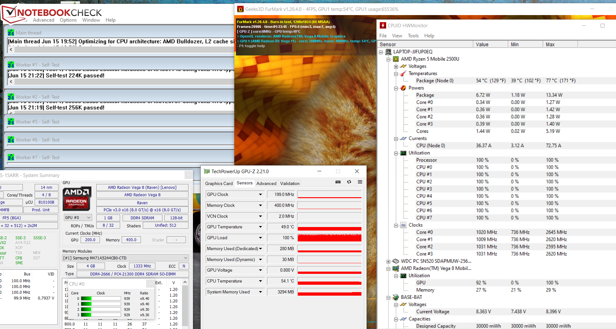Screen dimensions: 616x329
Task: Click the Value column header in HWMonitor
Action: coord(490,45)
